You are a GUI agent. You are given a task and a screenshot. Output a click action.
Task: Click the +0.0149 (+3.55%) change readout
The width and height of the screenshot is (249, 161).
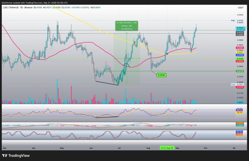coord(80,7)
